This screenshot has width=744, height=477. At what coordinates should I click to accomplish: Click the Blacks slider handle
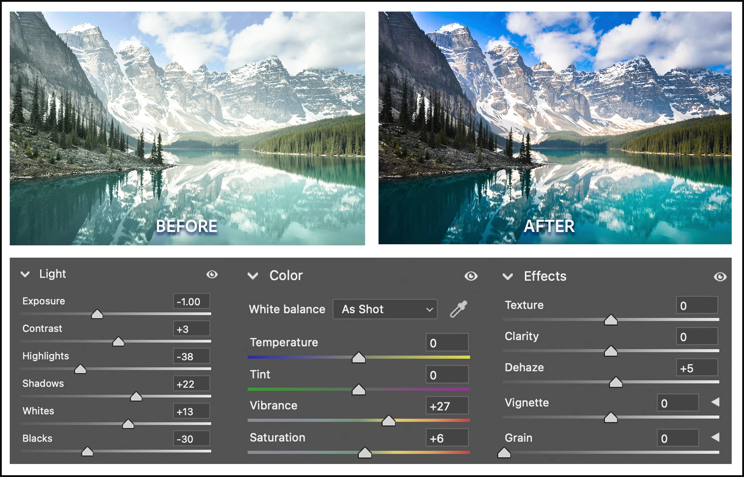[87, 452]
